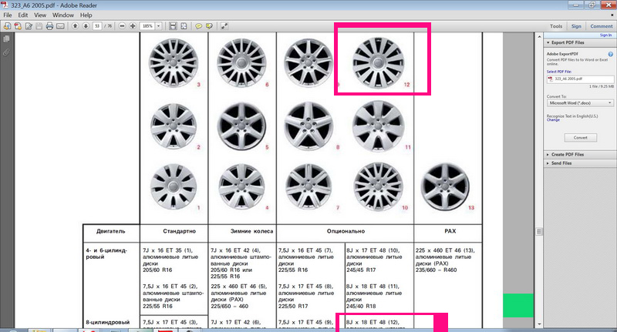Click the page number input field

[97, 26]
